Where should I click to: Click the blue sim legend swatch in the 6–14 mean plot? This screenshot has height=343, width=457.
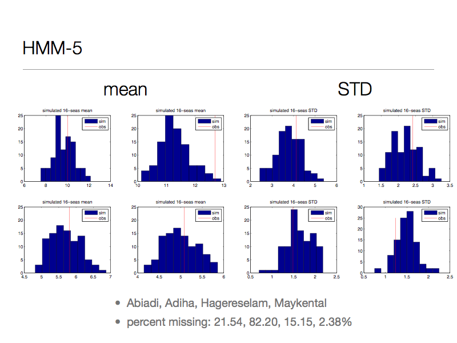[91, 122]
